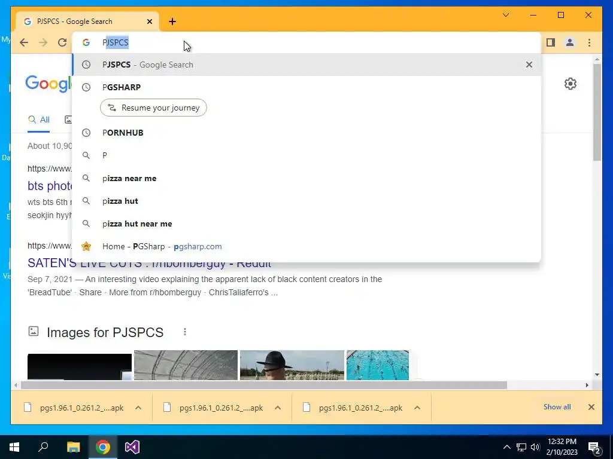The height and width of the screenshot is (459, 613).
Task: Open the Chrome three-dot menu
Action: click(589, 42)
